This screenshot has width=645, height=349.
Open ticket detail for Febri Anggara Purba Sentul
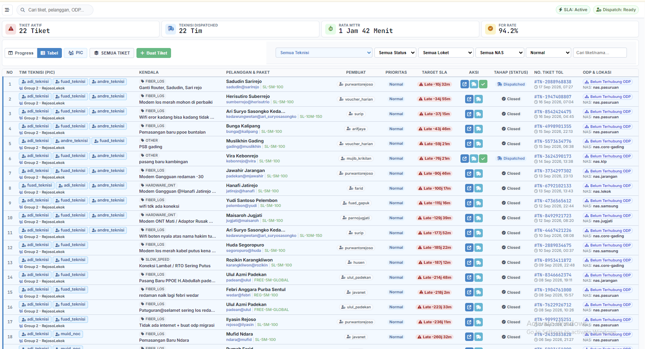pos(469,292)
